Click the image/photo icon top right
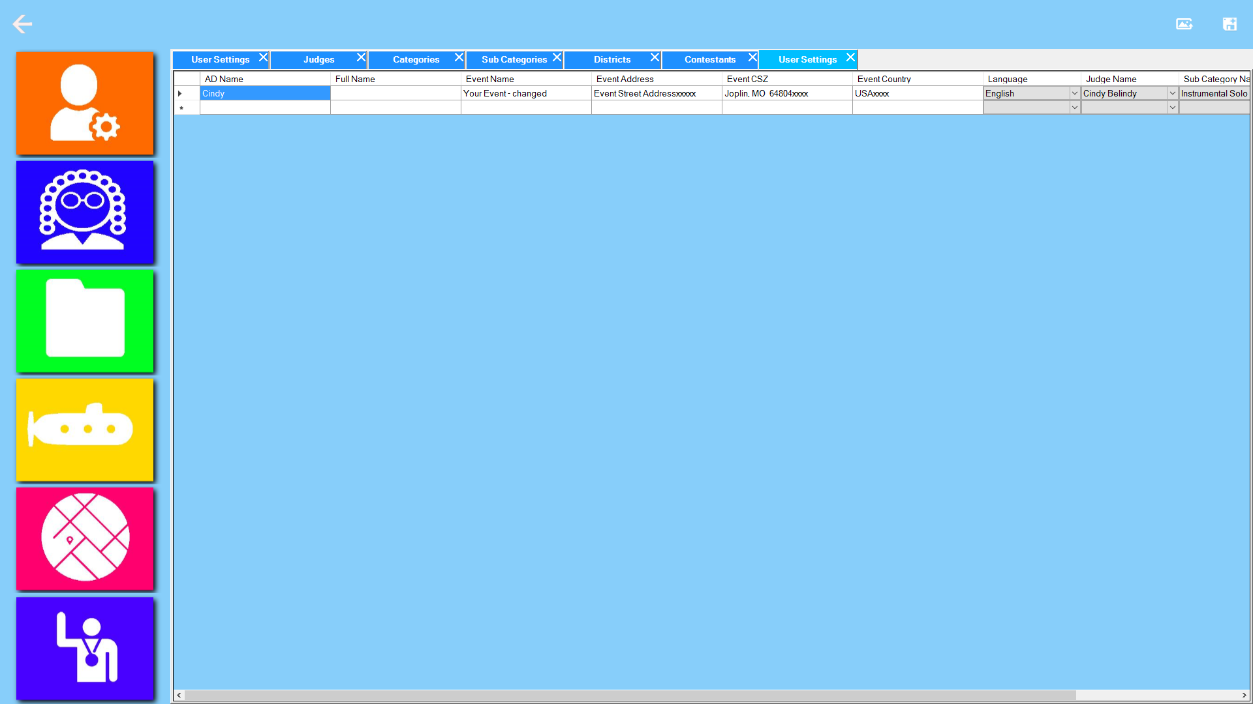 point(1184,23)
